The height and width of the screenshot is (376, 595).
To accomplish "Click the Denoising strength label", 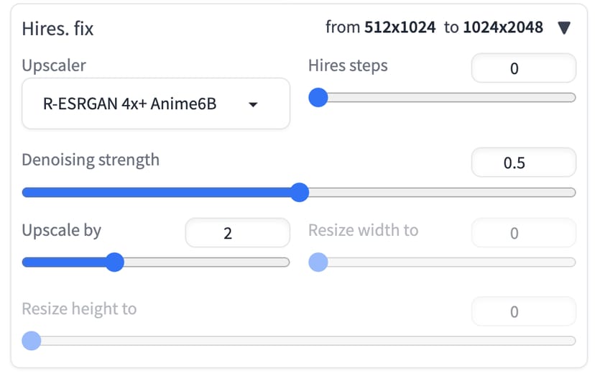I will pyautogui.click(x=91, y=160).
